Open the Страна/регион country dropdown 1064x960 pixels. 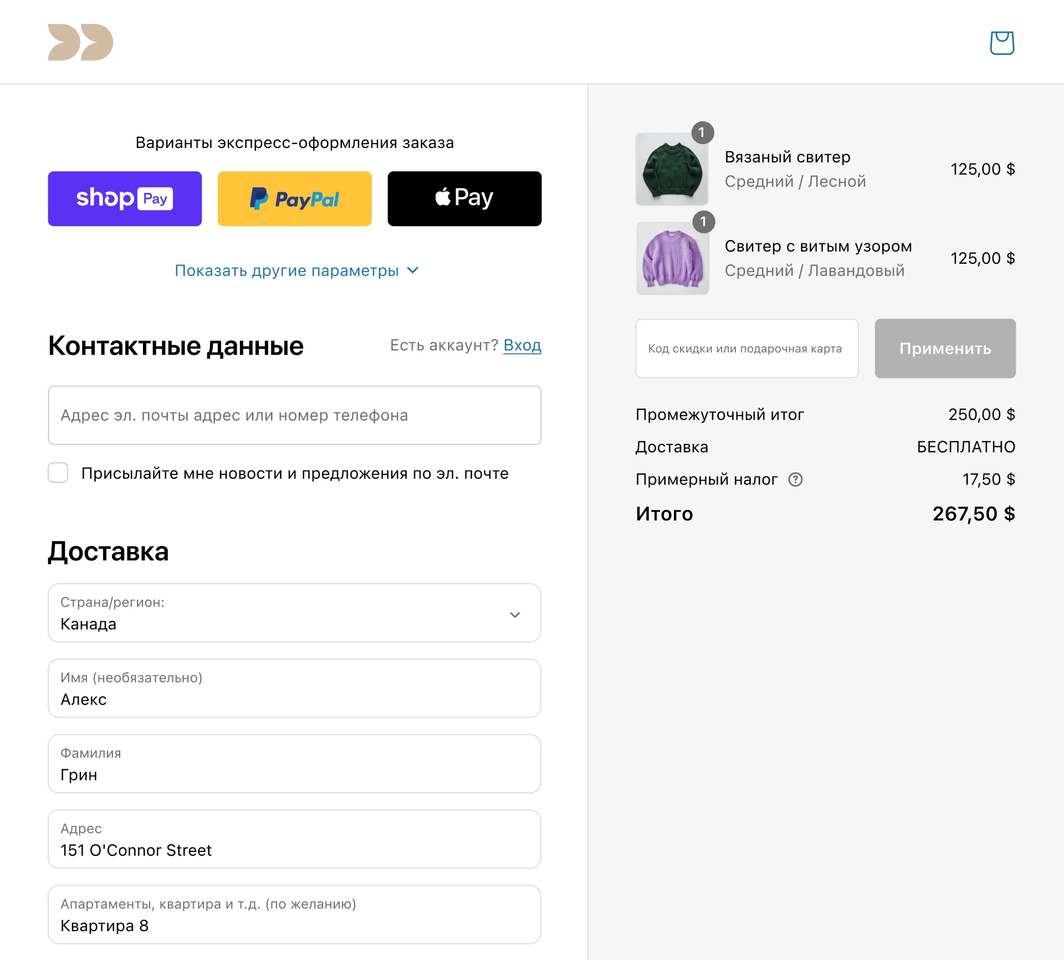pyautogui.click(x=294, y=613)
